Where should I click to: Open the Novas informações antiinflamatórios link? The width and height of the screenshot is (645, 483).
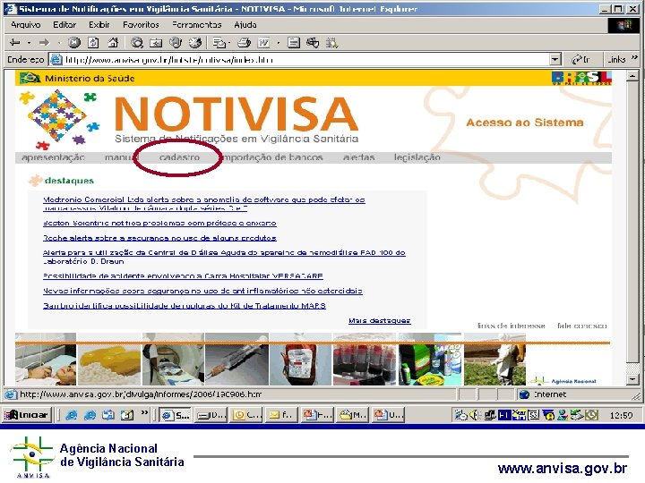click(x=202, y=291)
